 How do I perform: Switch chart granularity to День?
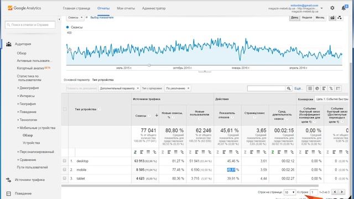pyautogui.click(x=295, y=18)
